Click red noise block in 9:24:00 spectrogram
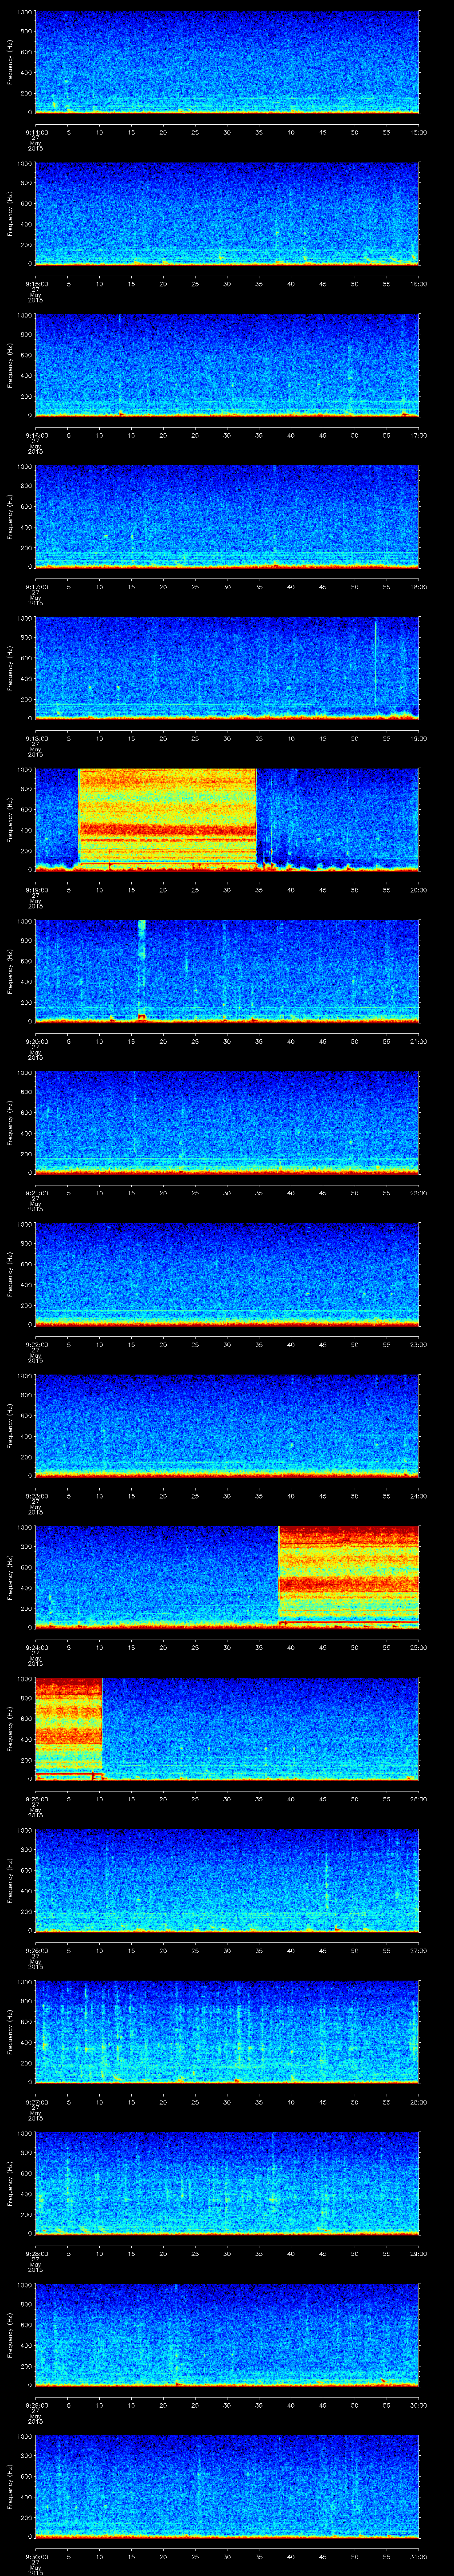 [x=348, y=1576]
